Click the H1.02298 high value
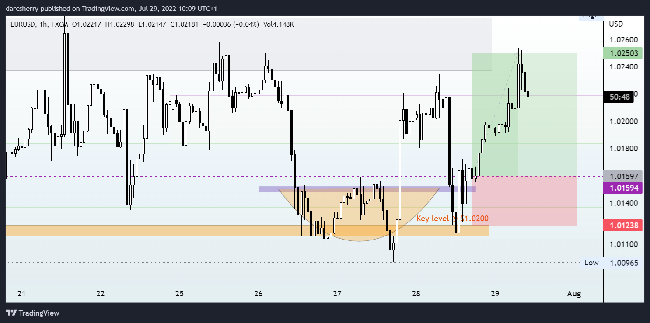 (119, 24)
